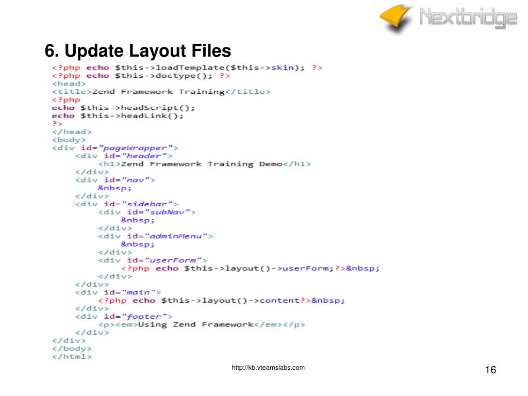
Task: Click the closing </html> tag
Action: click(x=71, y=357)
